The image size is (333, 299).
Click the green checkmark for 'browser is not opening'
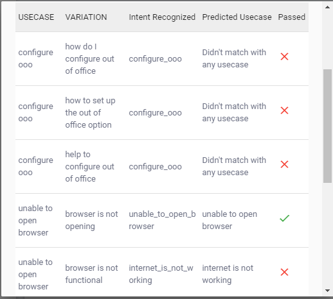coord(284,218)
